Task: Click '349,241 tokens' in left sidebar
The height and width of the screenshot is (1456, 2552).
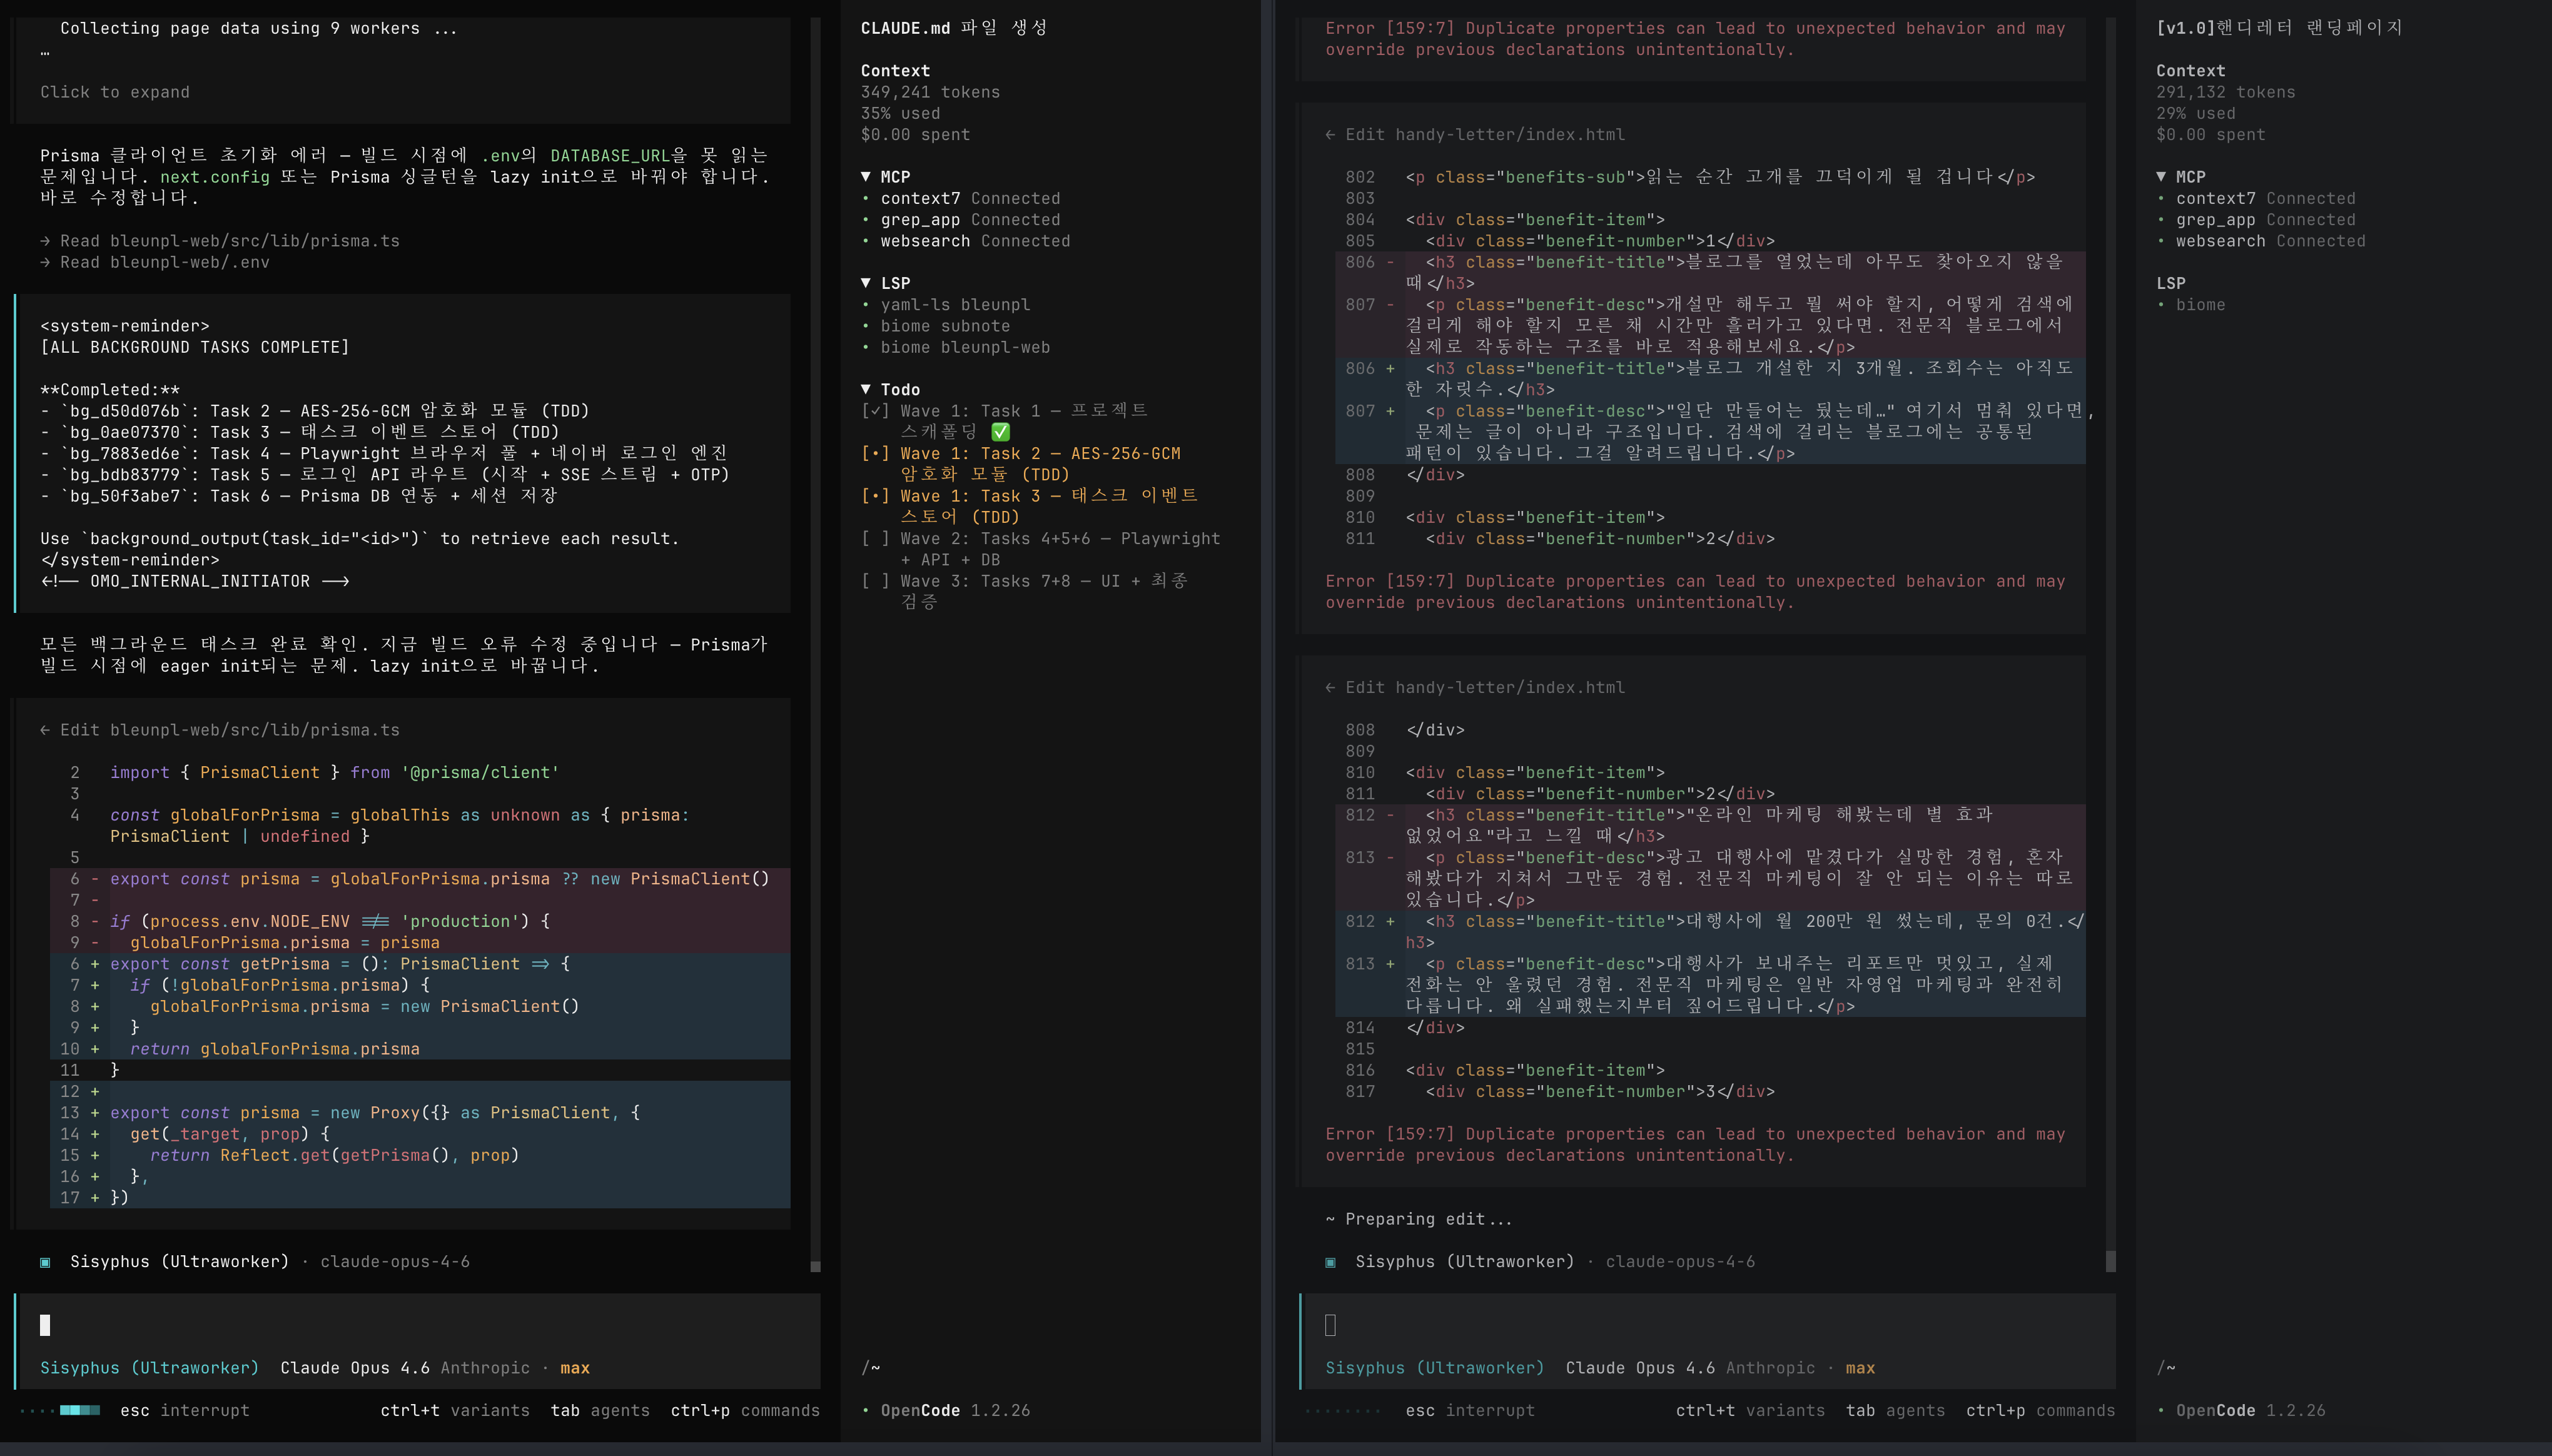Action: pyautogui.click(x=930, y=92)
